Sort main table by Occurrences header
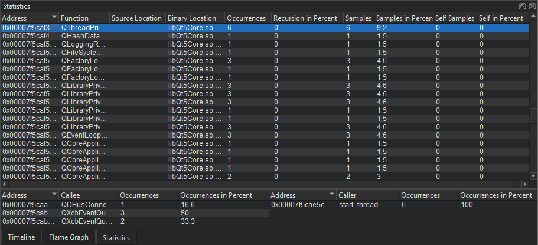This screenshot has height=245, width=538. [246, 18]
